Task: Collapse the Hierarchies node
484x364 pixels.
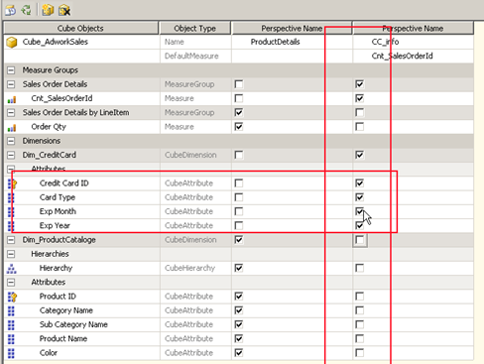Action: [x=11, y=254]
